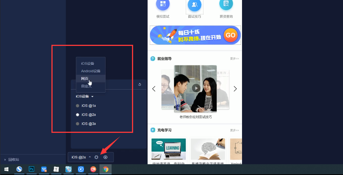Click the 面试技巧 icon

pos(194,5)
